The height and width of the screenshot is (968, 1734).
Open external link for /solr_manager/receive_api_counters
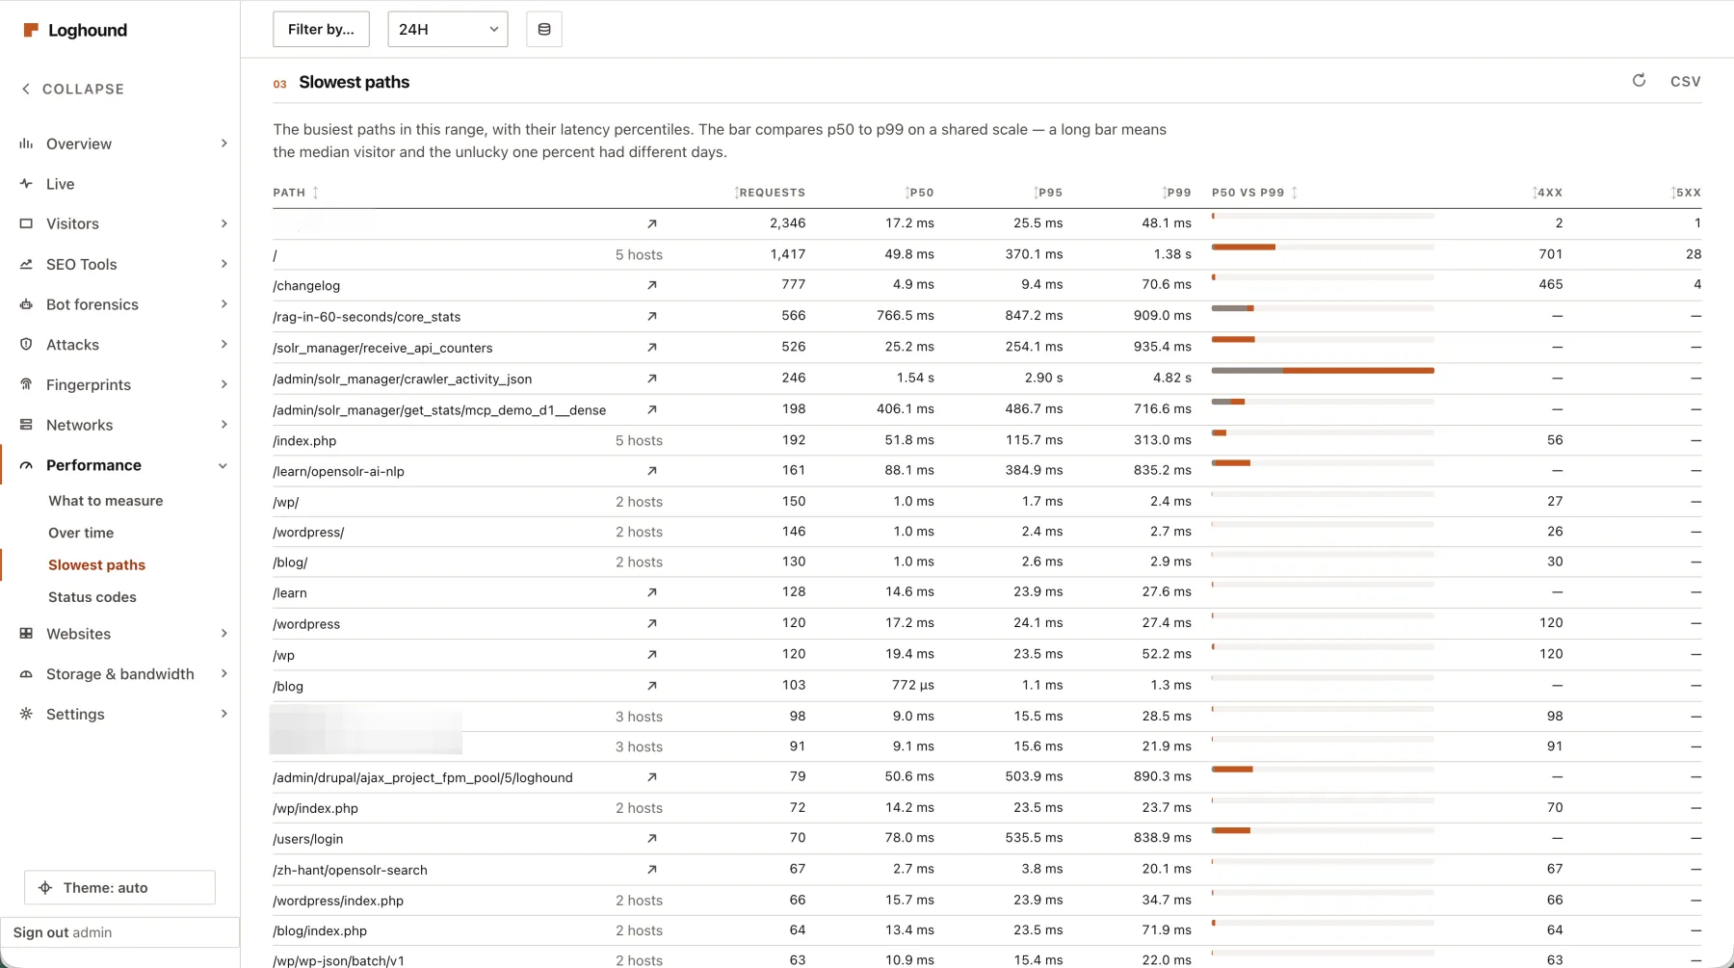652,348
